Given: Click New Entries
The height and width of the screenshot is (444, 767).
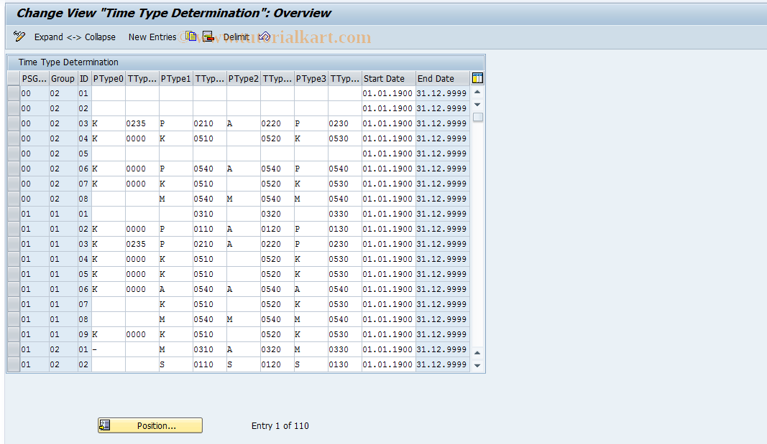Looking at the screenshot, I should pos(152,37).
